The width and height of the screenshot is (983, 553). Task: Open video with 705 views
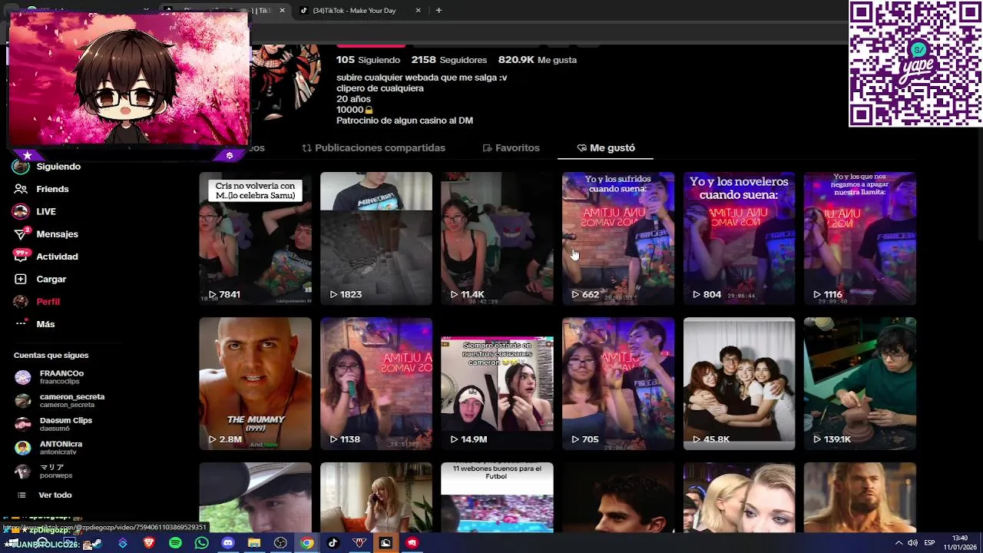click(618, 384)
